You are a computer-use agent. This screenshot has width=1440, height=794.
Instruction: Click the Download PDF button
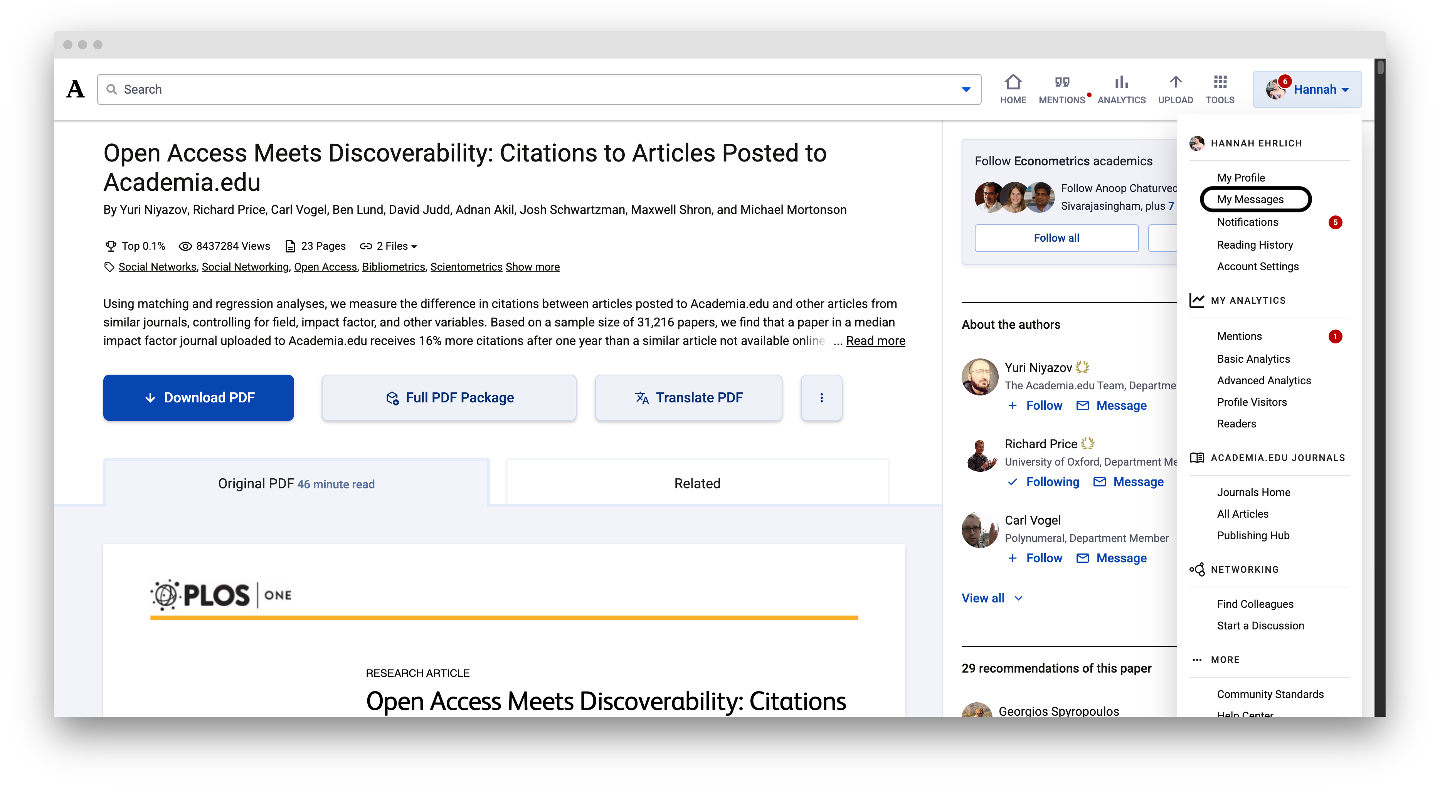pyautogui.click(x=199, y=397)
